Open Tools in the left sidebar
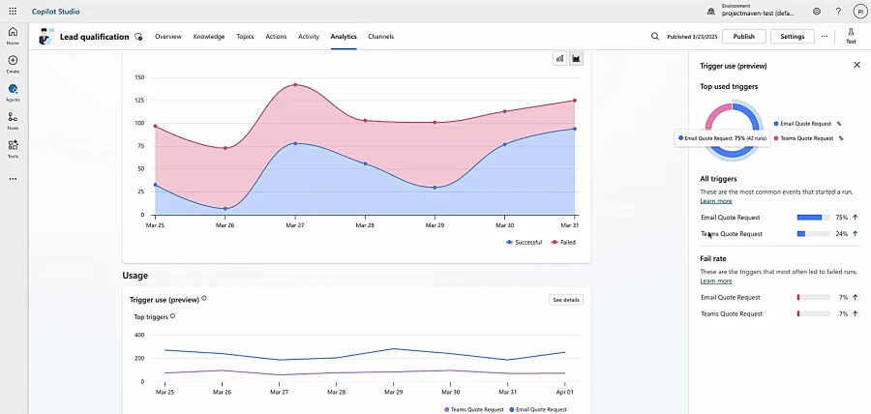Image resolution: width=871 pixels, height=414 pixels. coord(13,147)
